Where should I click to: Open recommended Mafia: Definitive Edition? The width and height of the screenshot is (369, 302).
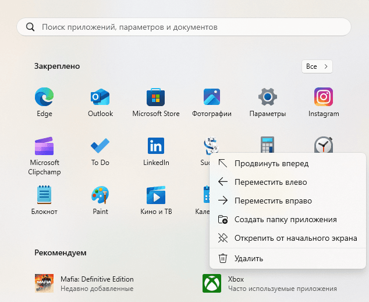tap(84, 283)
